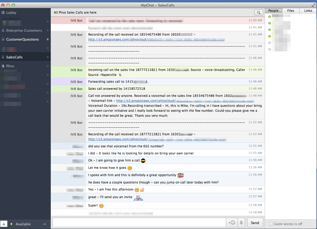Image resolution: width=317 pixels, height=229 pixels.
Task: Close the CustomerQuestions room tab
Action: (x=48, y=39)
